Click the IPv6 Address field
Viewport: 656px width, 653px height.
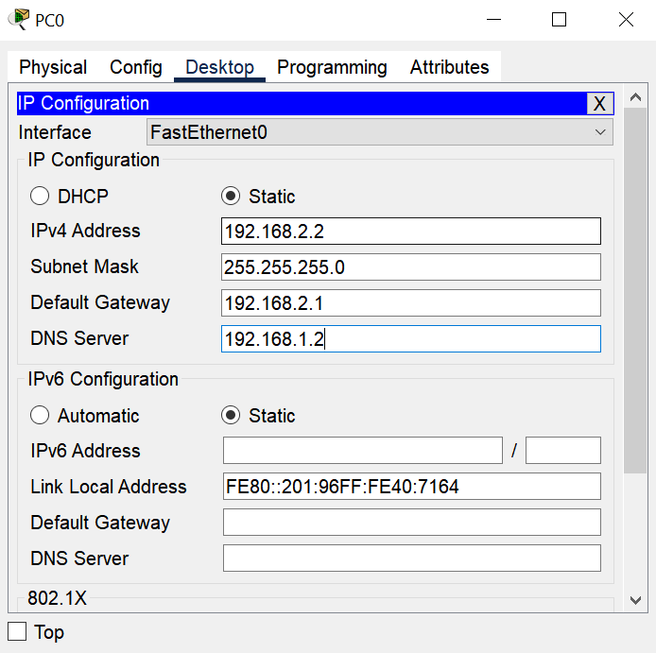point(363,450)
